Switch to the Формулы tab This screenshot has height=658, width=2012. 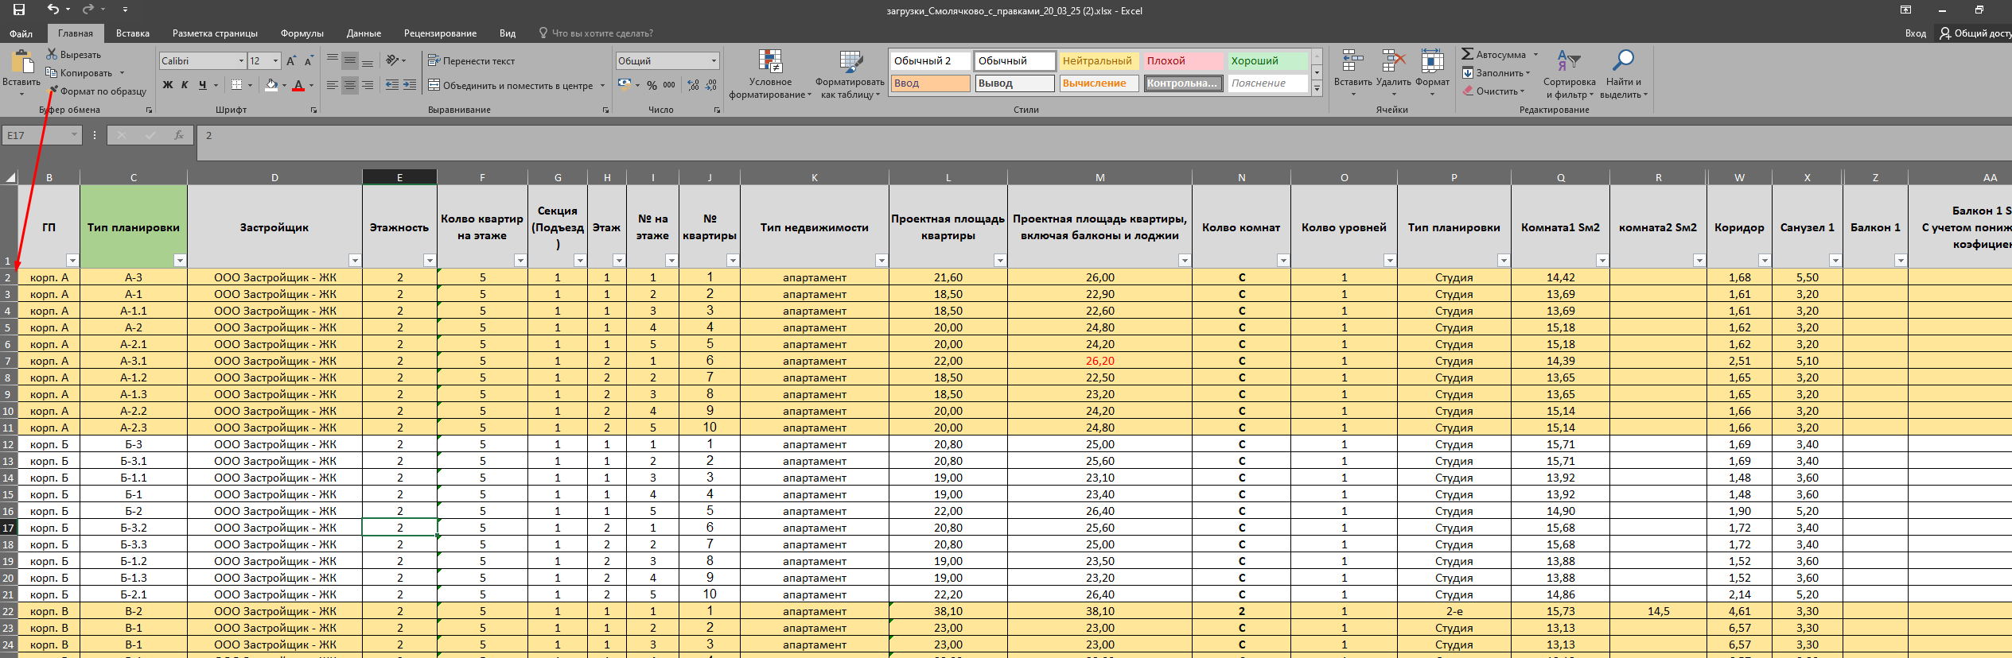point(302,33)
